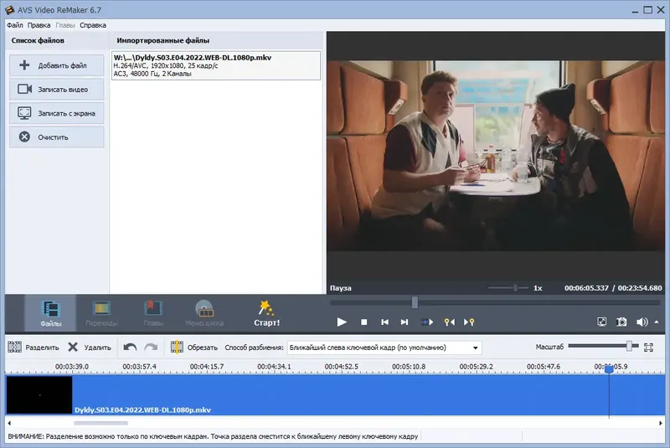Clear the file list with Очистить
Screen dimensions: 670x448
pyautogui.click(x=57, y=137)
